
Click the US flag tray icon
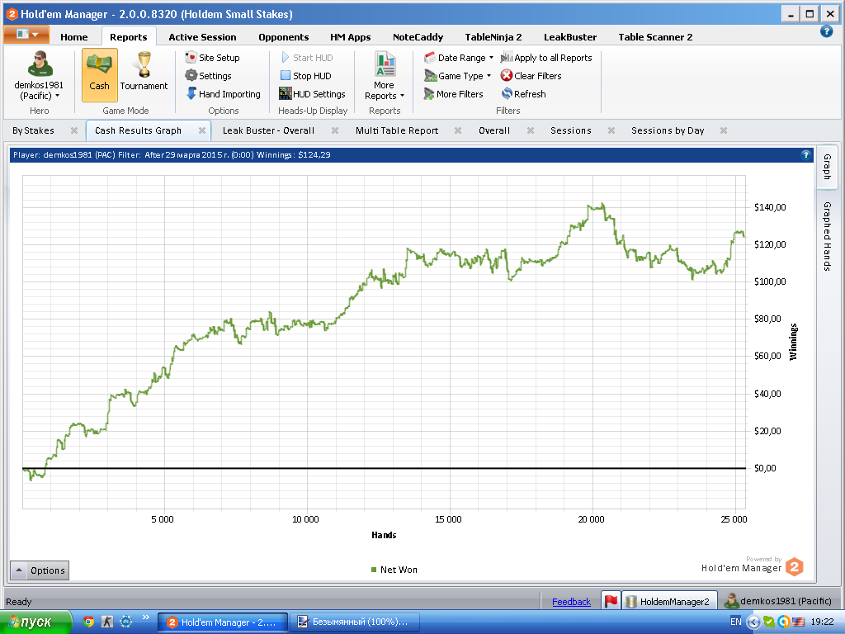pos(798,622)
